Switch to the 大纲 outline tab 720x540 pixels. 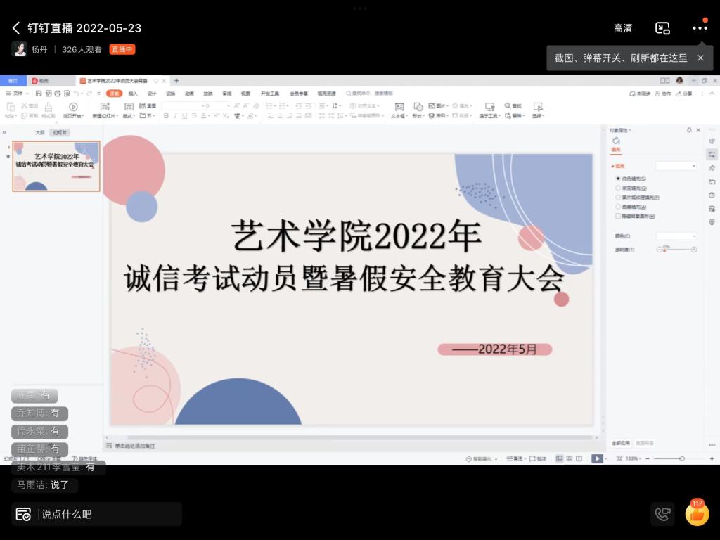(40, 132)
